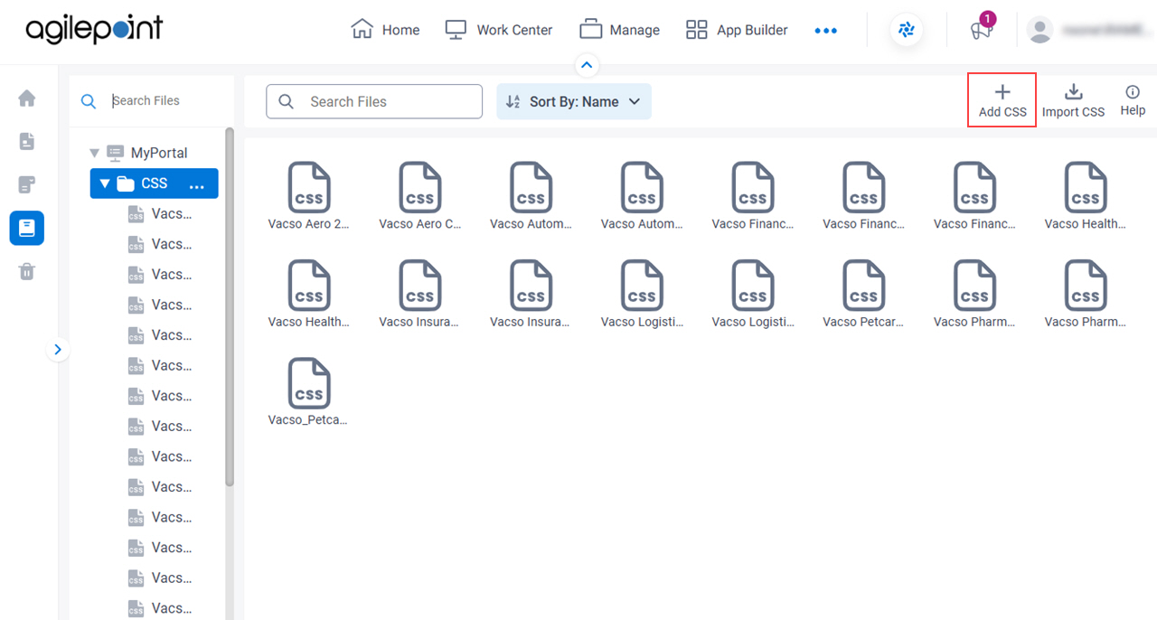Open the CSS folder three-dot options

197,186
